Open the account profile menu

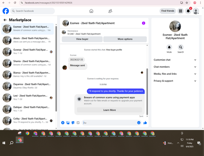coord(196,11)
